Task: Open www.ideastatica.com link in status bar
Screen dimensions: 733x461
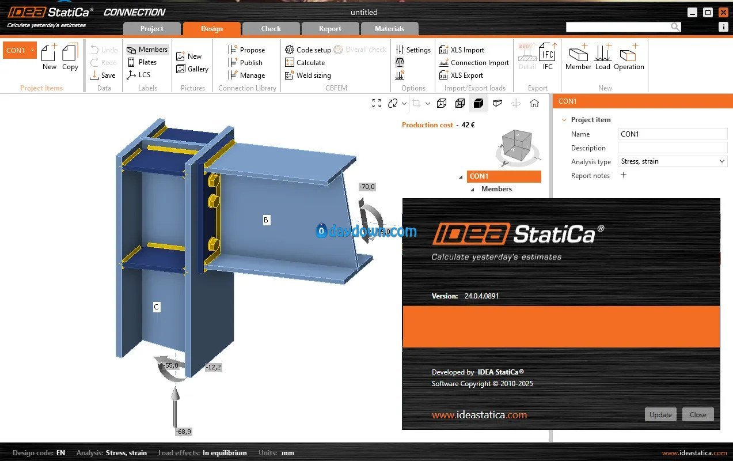Action: (x=694, y=453)
